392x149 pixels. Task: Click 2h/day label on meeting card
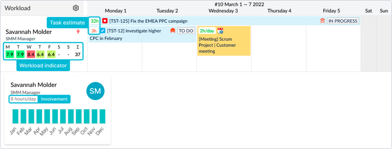click(207, 31)
